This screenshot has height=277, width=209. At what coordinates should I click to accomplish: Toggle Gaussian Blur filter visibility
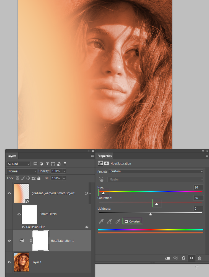point(23,227)
